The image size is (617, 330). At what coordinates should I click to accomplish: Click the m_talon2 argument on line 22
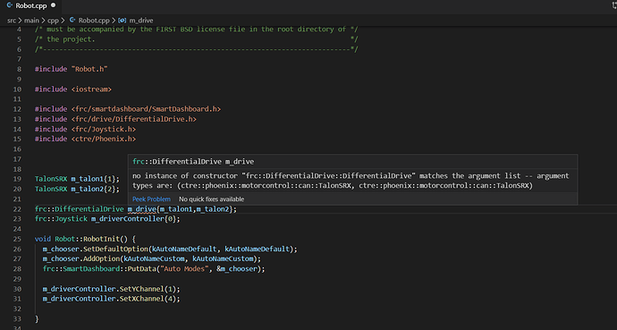[213, 209]
